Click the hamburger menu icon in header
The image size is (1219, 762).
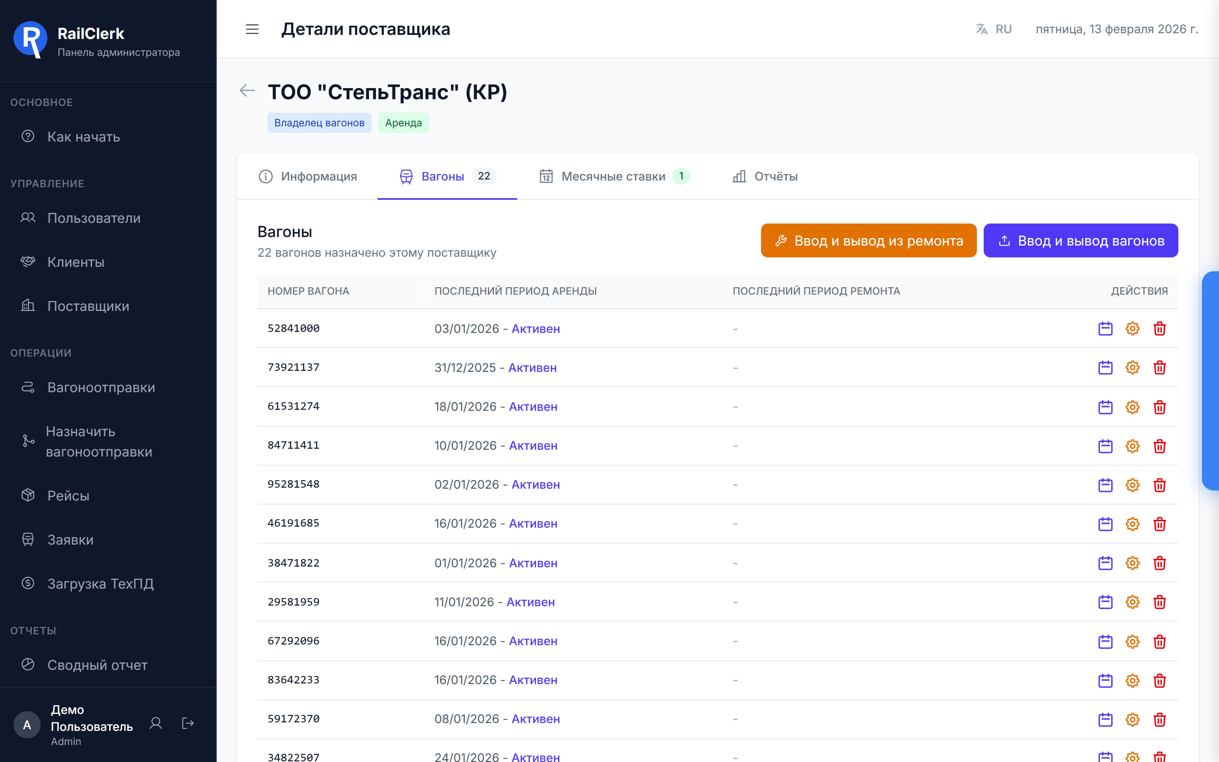(x=252, y=29)
